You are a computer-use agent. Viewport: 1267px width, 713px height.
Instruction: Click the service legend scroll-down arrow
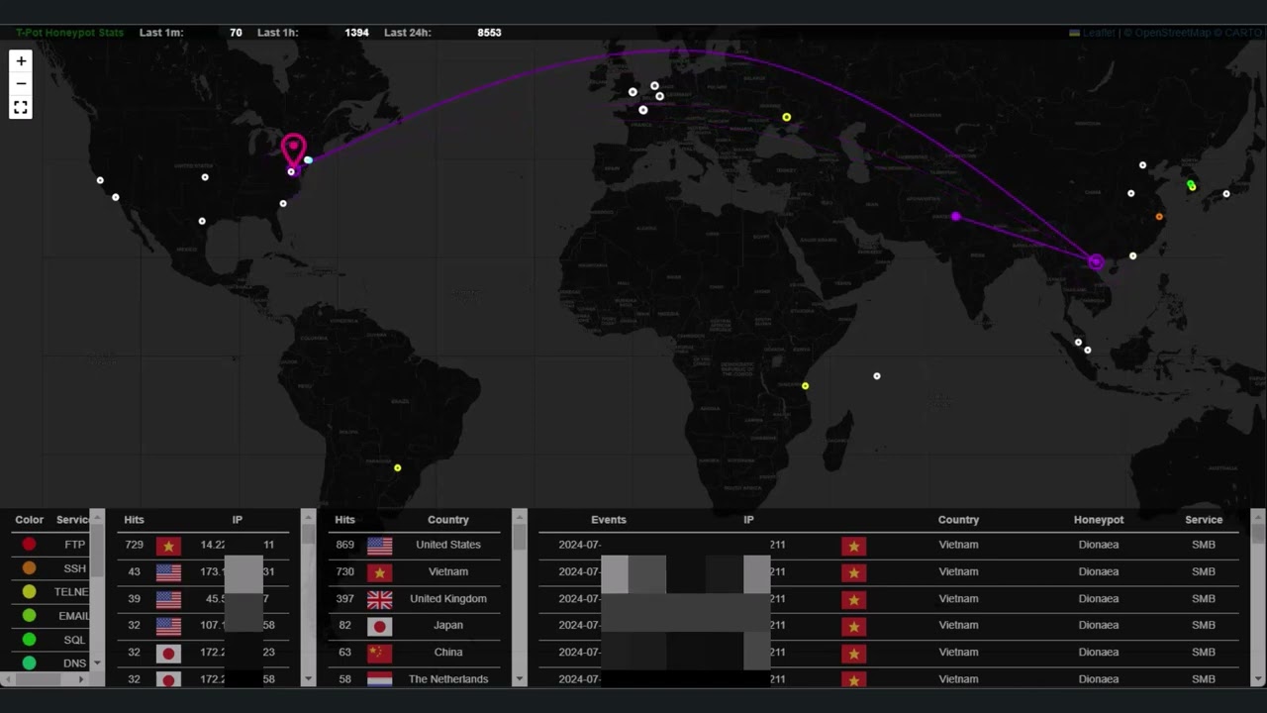click(97, 662)
